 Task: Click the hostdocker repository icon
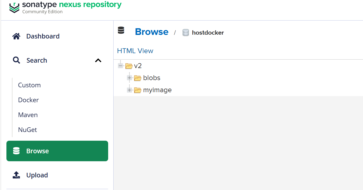(x=185, y=33)
